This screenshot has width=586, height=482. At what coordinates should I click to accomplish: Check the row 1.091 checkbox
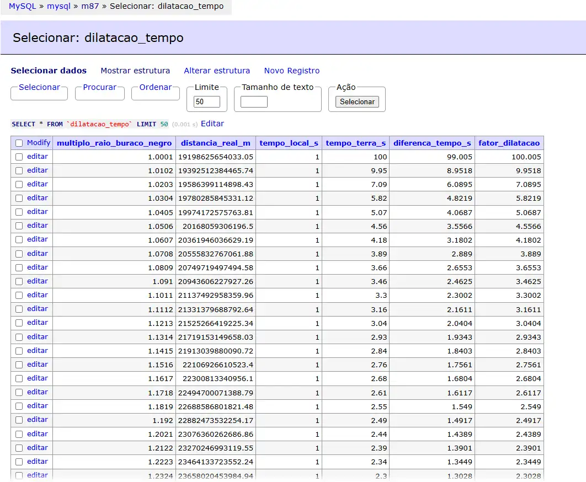pyautogui.click(x=19, y=282)
